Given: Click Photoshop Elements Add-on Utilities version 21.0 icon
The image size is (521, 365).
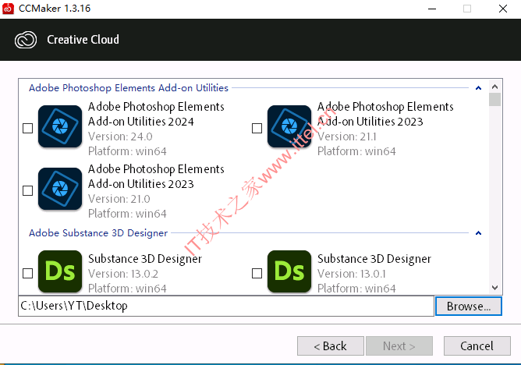Looking at the screenshot, I should tap(60, 189).
